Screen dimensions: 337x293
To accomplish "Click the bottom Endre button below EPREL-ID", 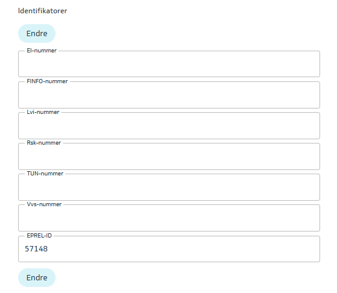I will tap(37, 277).
